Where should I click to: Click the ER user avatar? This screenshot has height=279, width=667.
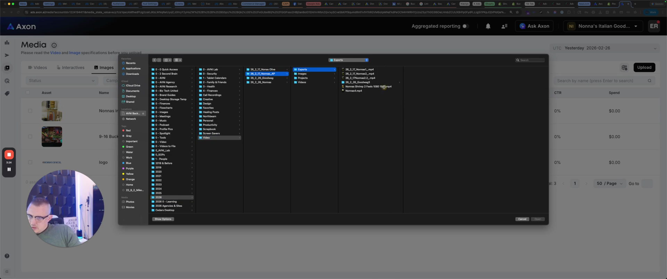coord(654,26)
